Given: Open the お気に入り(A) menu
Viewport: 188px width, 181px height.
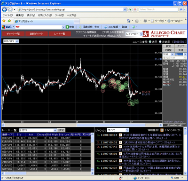Looking at the screenshot, I should [45, 15].
